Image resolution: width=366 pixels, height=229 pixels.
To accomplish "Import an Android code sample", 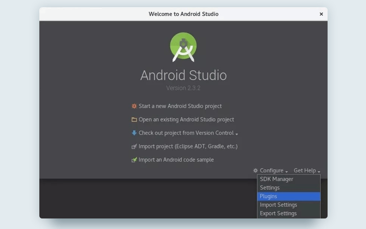I will tap(176, 159).
